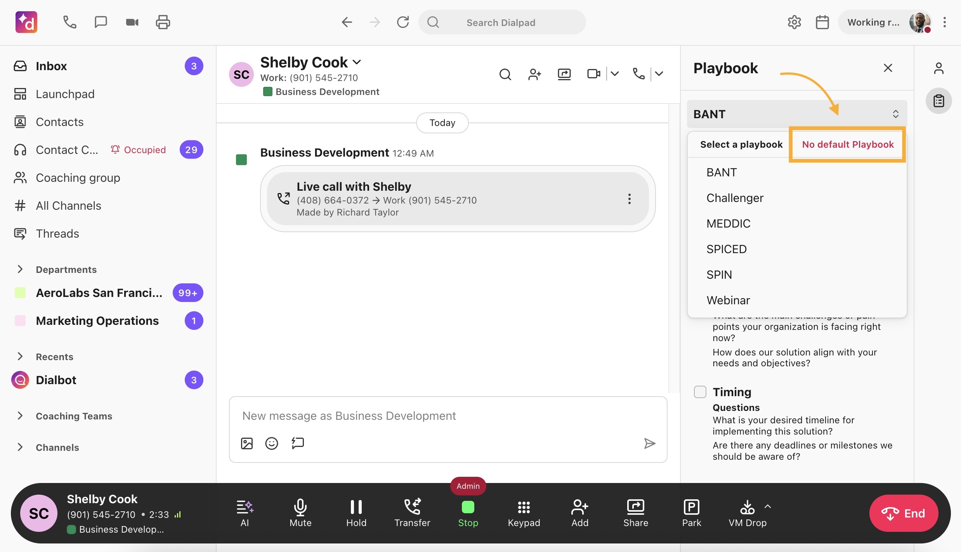Put the call on Hold
The image size is (961, 552).
tap(356, 513)
